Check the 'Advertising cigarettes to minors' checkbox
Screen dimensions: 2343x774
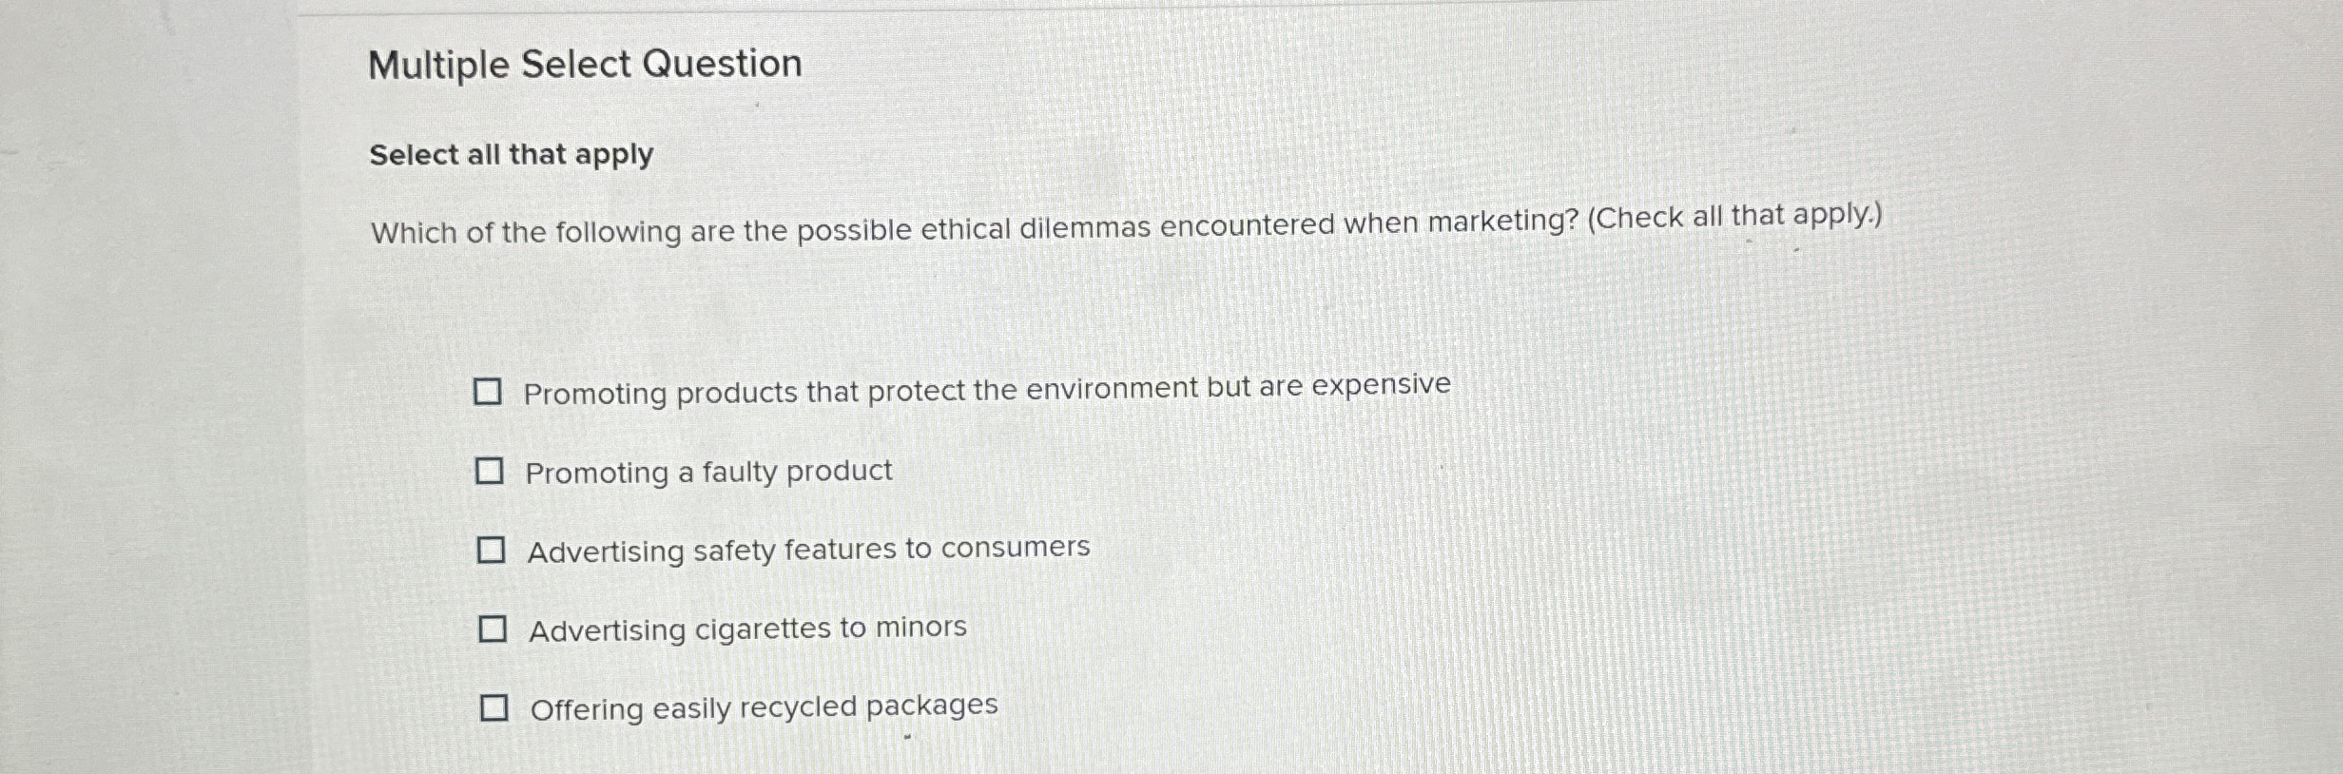tap(493, 627)
